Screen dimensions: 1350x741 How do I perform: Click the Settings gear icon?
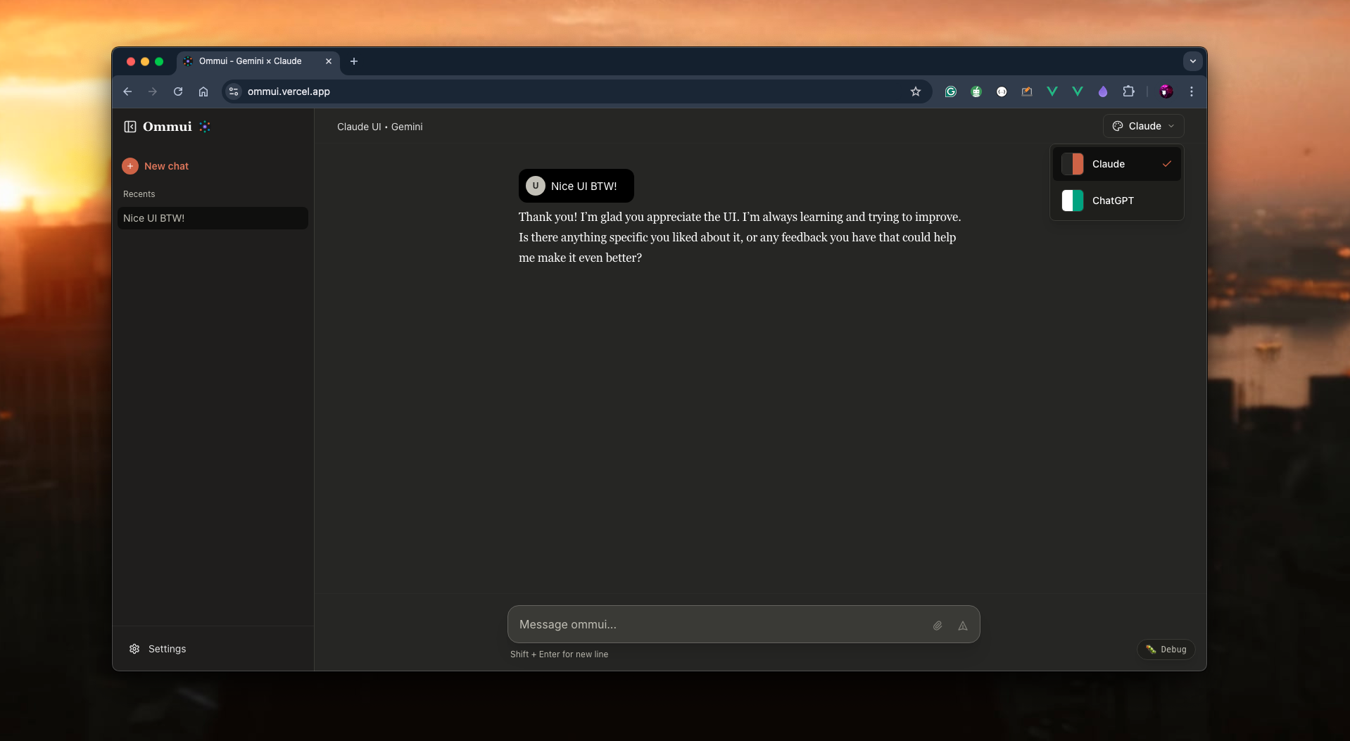pos(134,649)
